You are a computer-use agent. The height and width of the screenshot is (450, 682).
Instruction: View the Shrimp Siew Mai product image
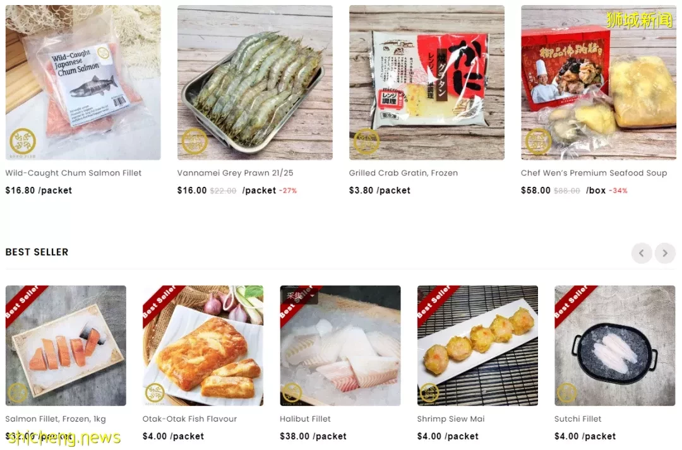pyautogui.click(x=477, y=346)
